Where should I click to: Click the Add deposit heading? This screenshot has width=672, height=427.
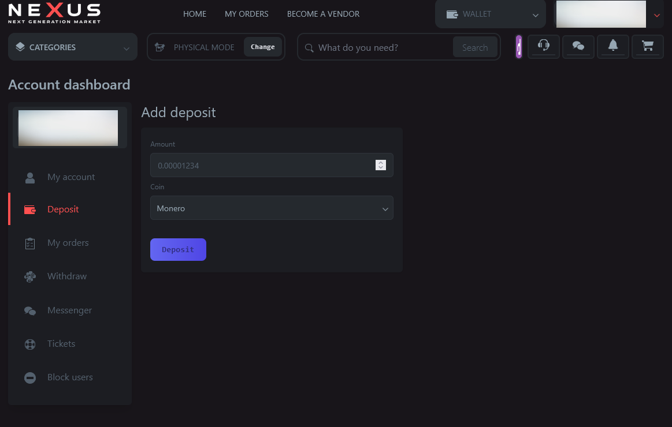(179, 113)
